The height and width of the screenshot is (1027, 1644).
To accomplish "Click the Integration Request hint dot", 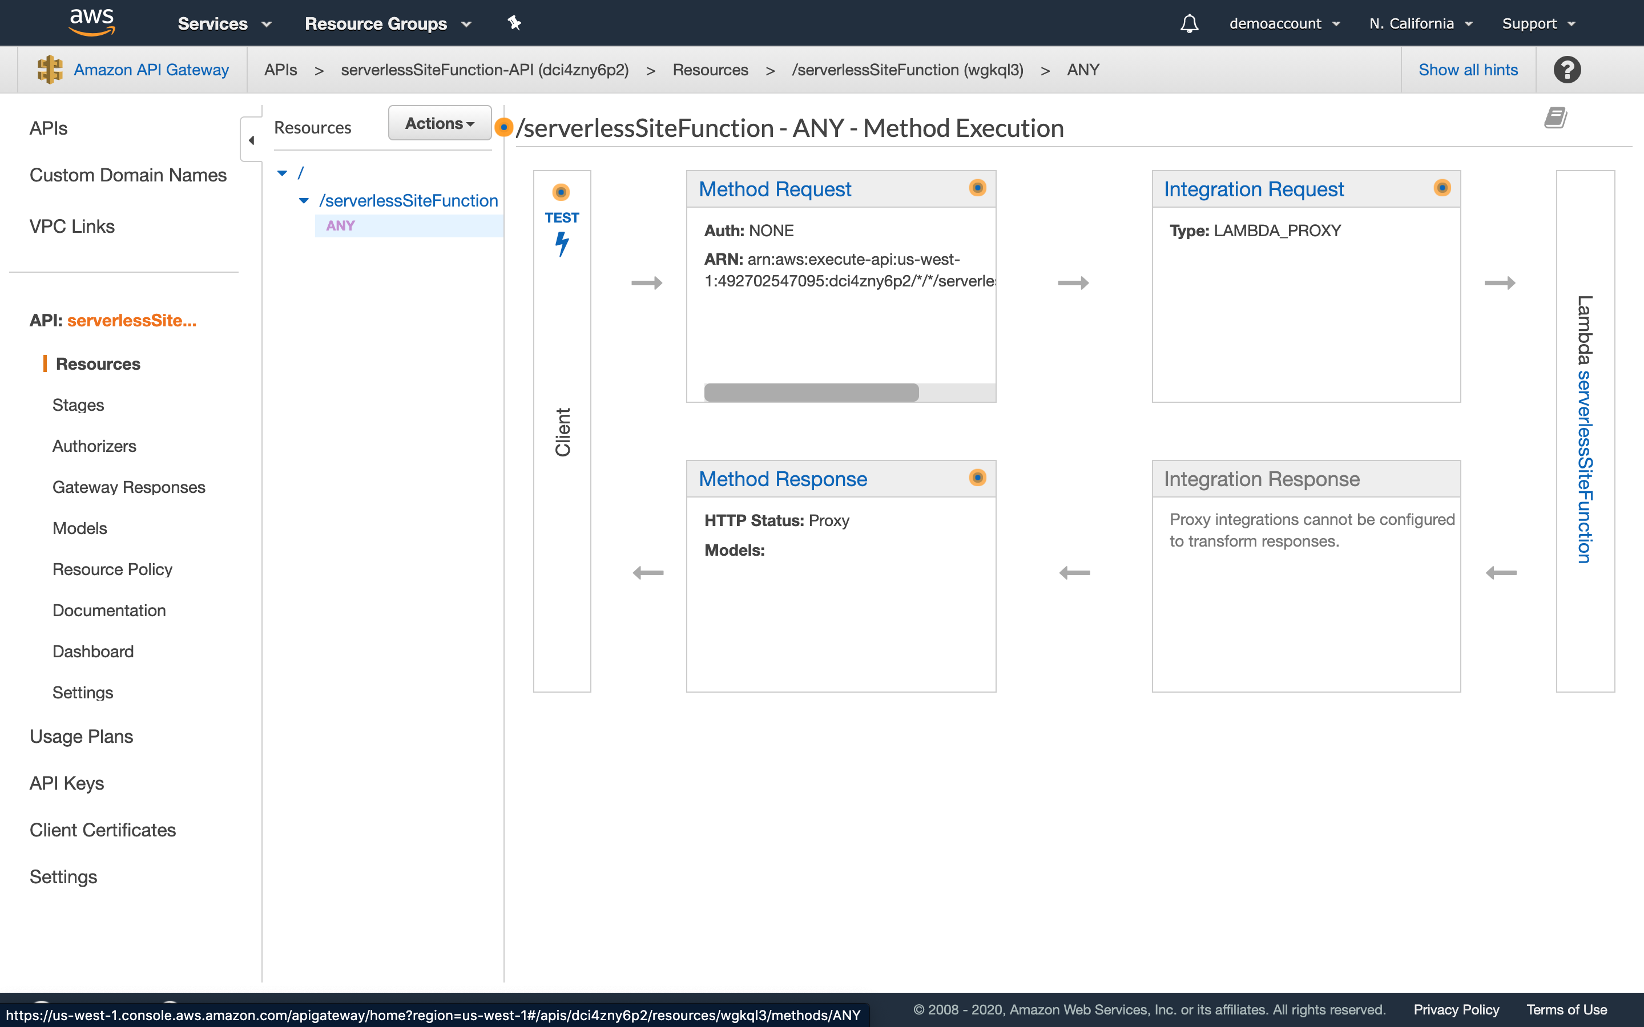I will pos(1442,188).
